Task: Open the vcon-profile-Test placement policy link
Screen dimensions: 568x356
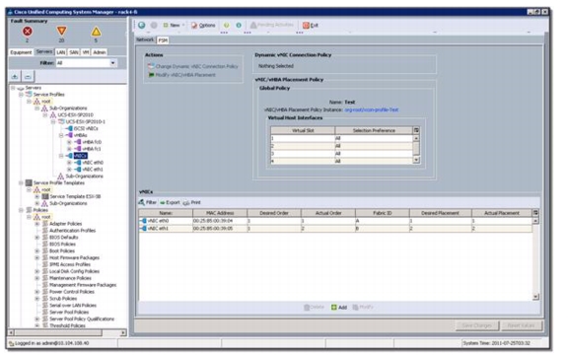Action: point(372,109)
